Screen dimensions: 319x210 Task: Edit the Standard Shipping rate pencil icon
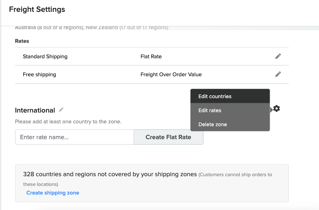pyautogui.click(x=278, y=56)
